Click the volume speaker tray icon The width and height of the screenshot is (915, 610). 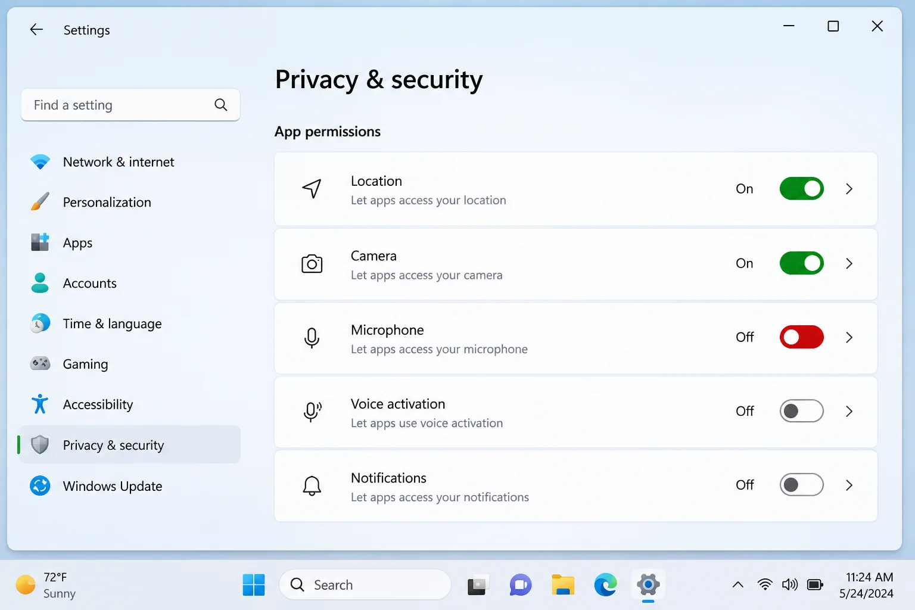(x=790, y=585)
